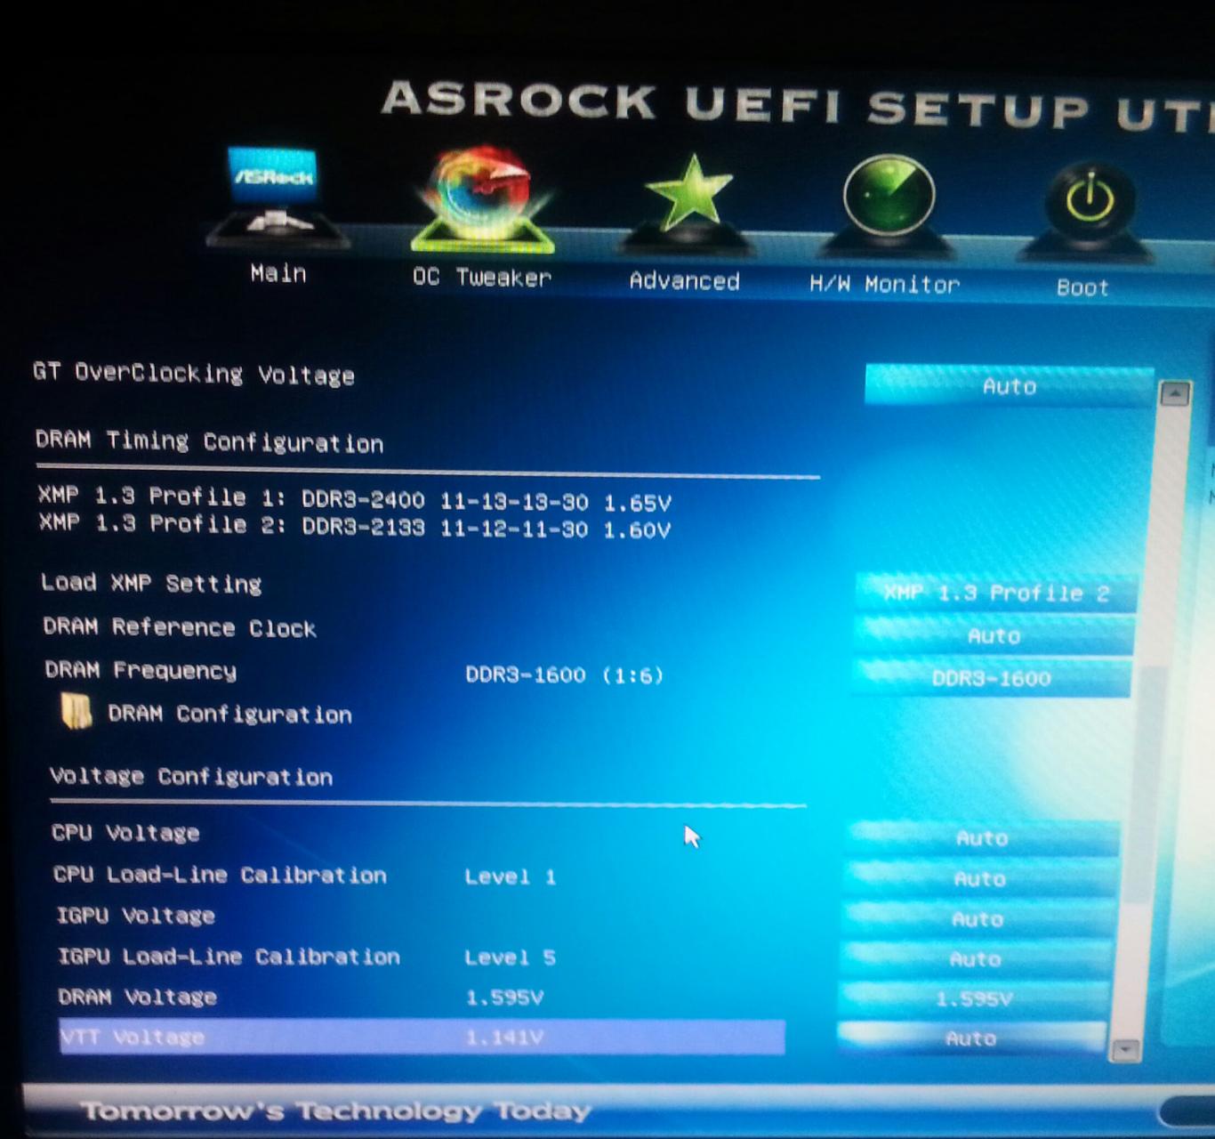The width and height of the screenshot is (1215, 1139).
Task: Click the scrollbar up arrow
Action: point(1175,393)
